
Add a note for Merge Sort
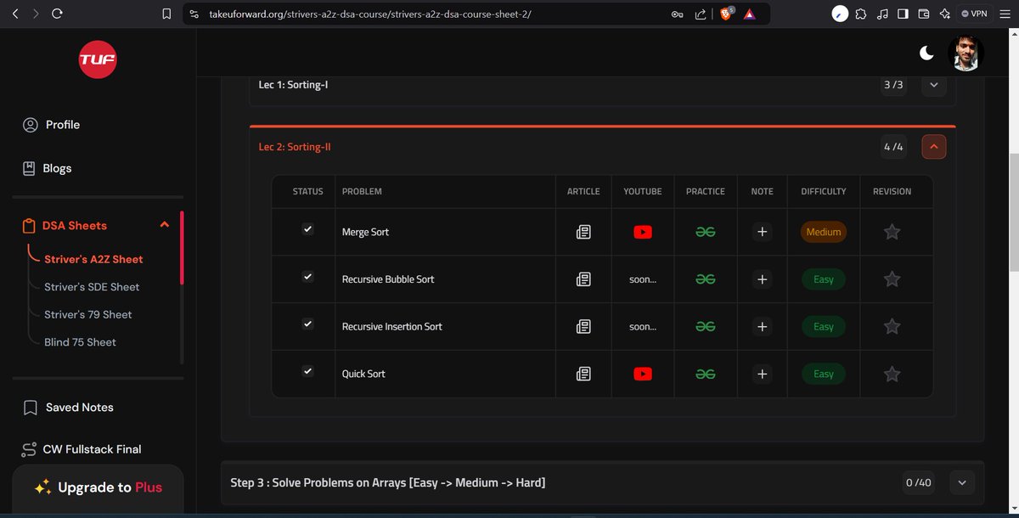coord(762,231)
